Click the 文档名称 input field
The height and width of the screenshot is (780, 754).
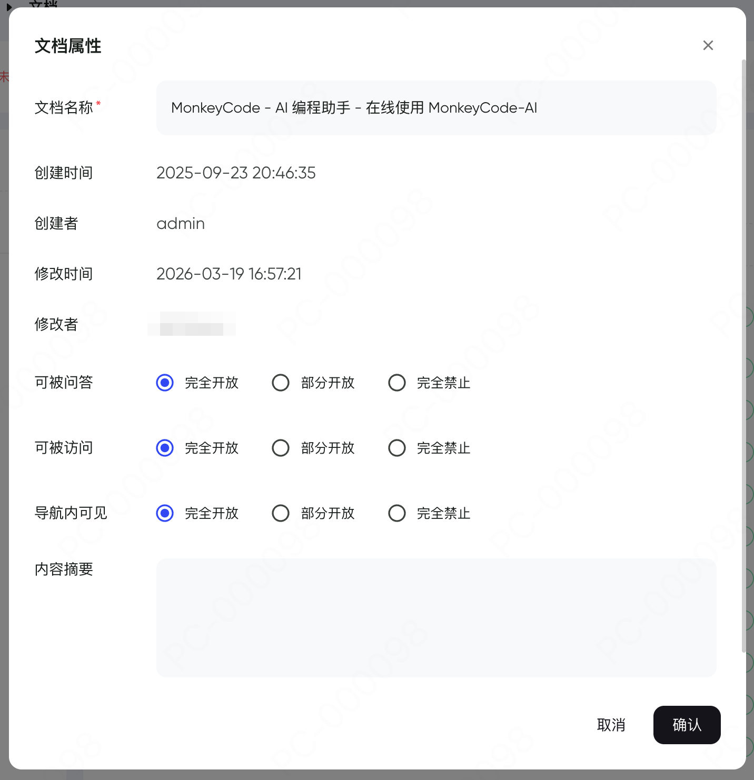[x=436, y=108]
